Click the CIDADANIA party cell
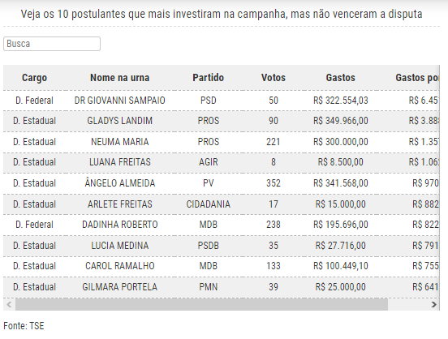 point(209,204)
